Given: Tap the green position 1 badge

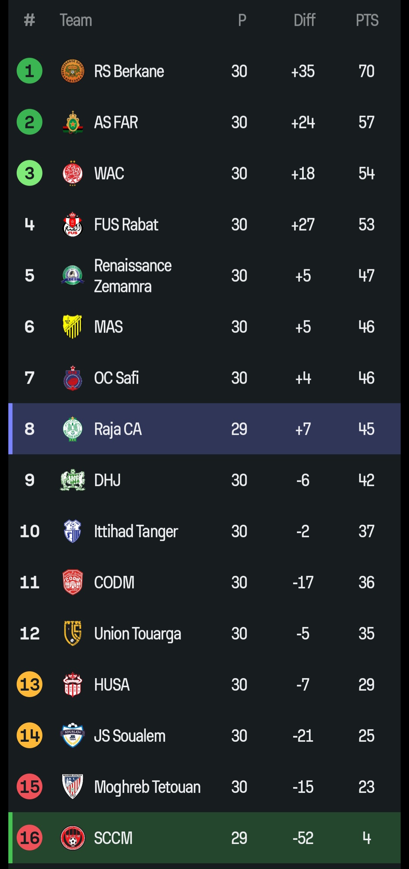Looking at the screenshot, I should pos(30,71).
